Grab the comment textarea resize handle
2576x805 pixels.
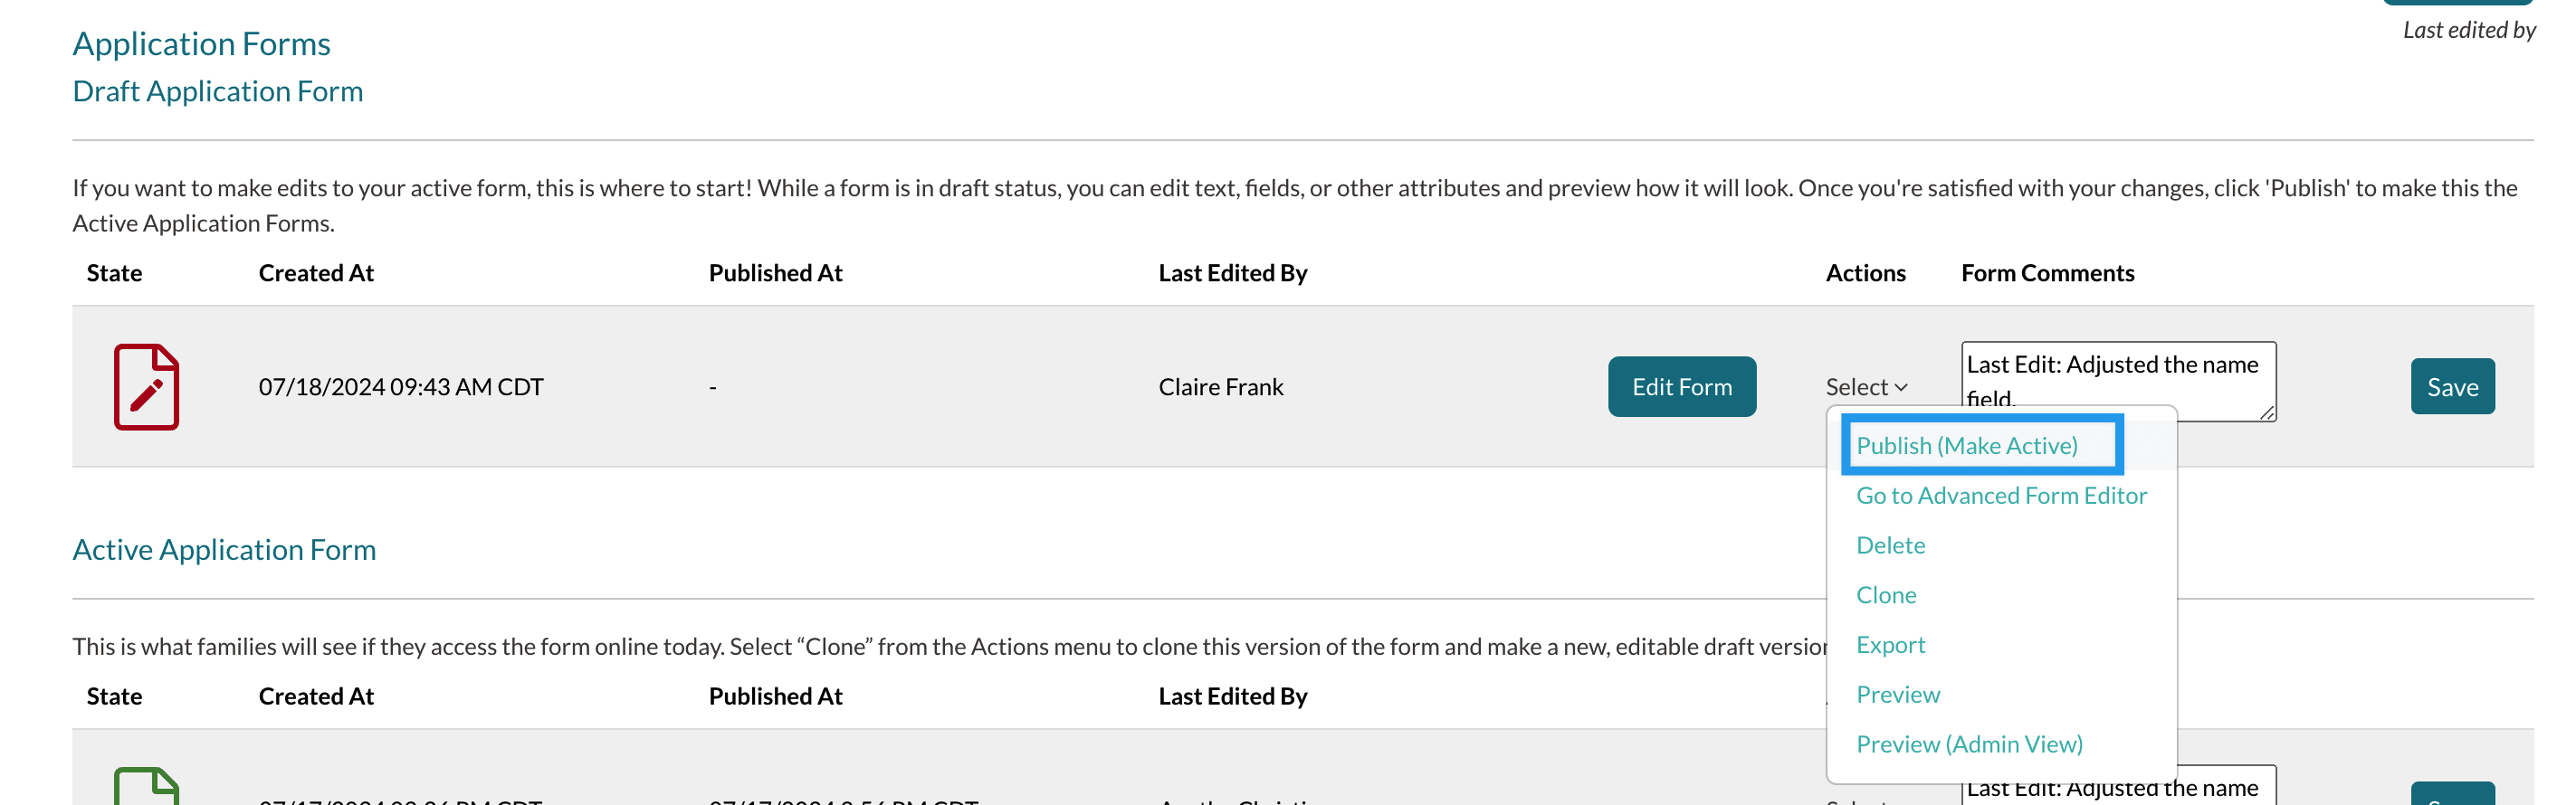point(2266,412)
